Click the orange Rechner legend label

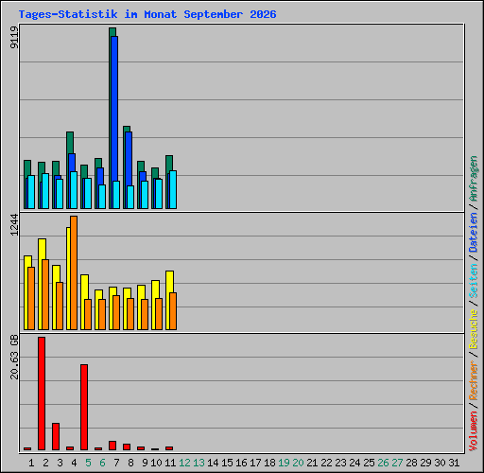(x=474, y=380)
